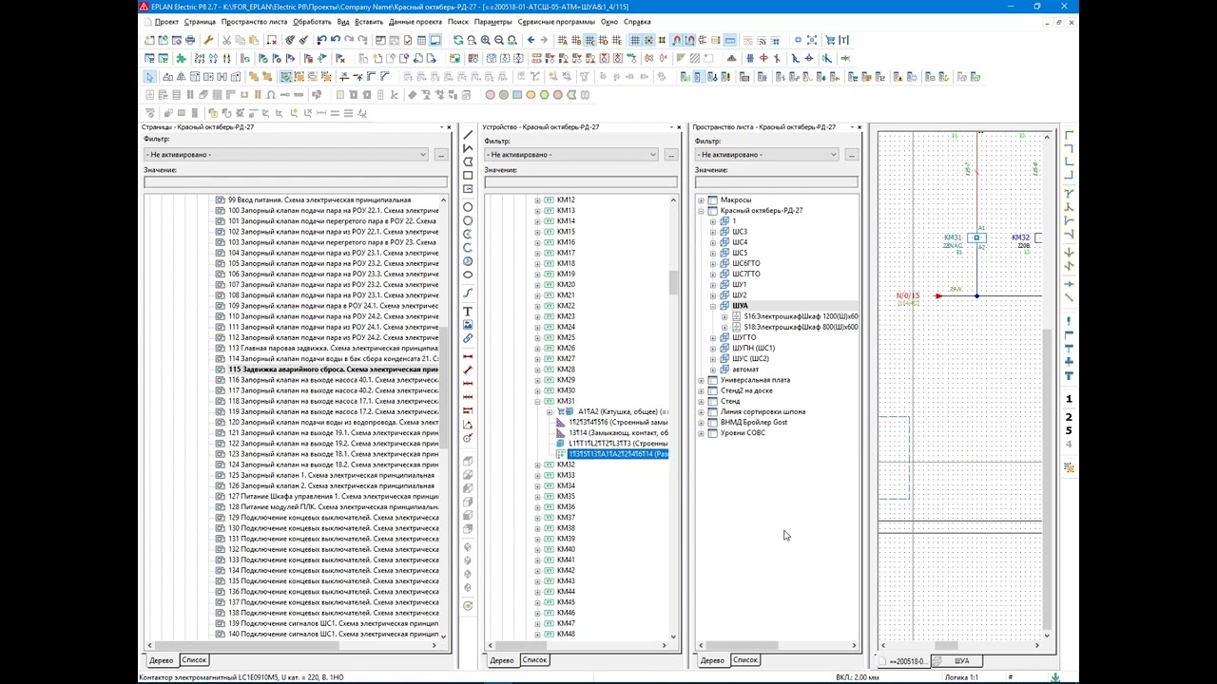Select the Hyperlink insertion tool

tap(468, 338)
